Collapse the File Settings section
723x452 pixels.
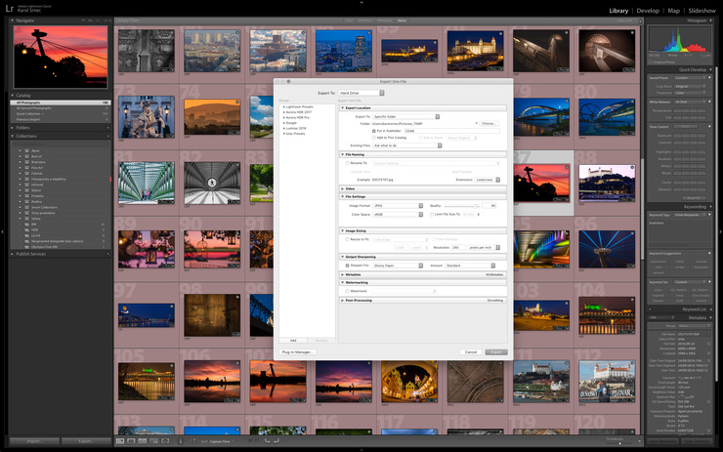(343, 197)
